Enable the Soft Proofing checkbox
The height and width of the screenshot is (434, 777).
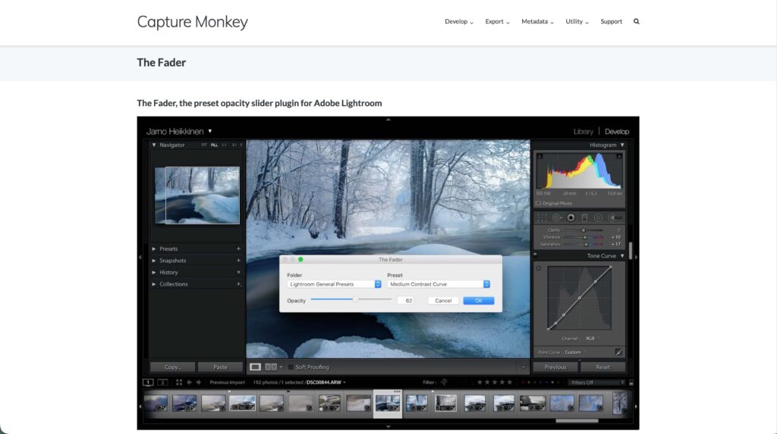[x=291, y=367]
